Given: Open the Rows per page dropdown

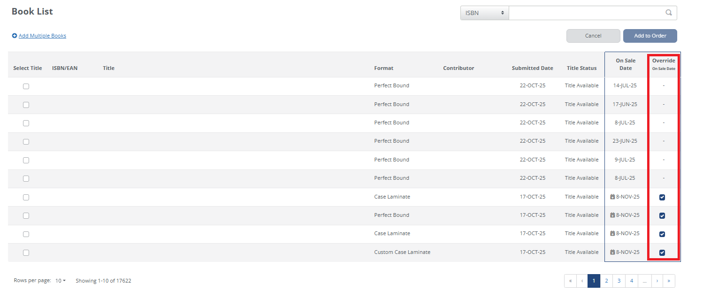Looking at the screenshot, I should pyautogui.click(x=60, y=280).
